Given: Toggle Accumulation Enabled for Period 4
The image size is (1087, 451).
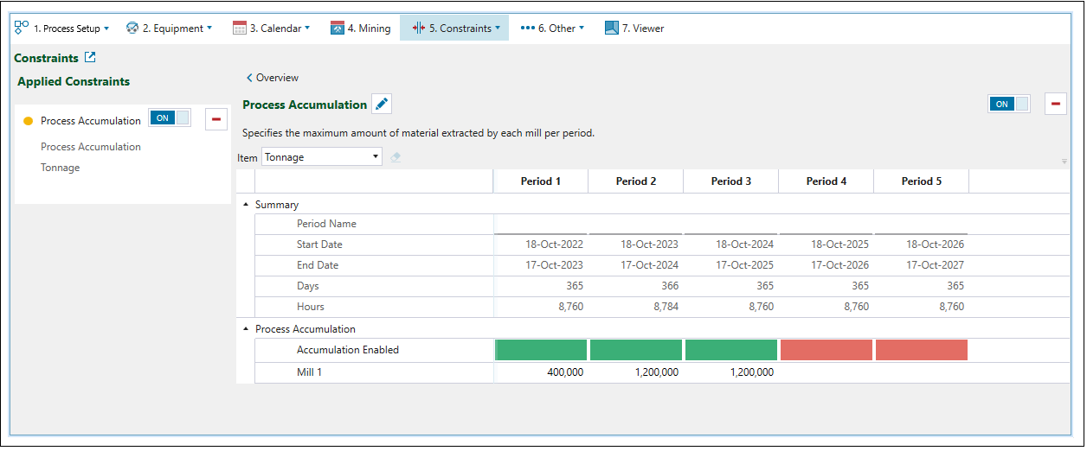Looking at the screenshot, I should 826,350.
